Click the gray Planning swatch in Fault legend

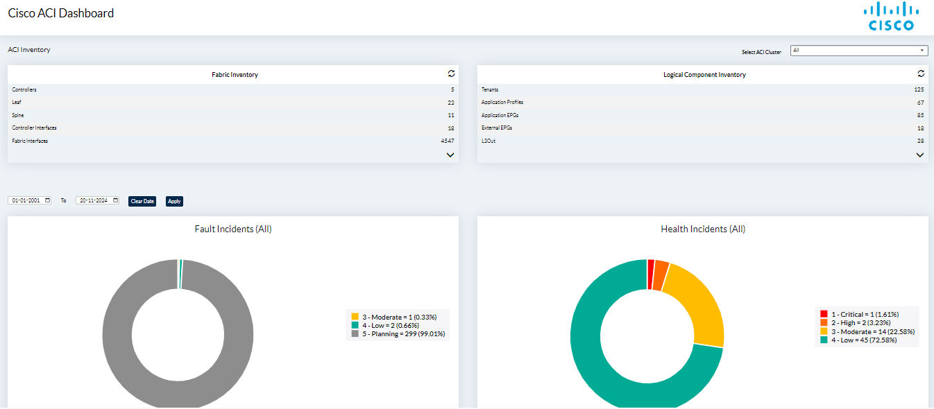(x=355, y=334)
